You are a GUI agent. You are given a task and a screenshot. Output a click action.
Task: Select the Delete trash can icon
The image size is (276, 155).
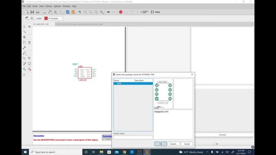click(29, 43)
